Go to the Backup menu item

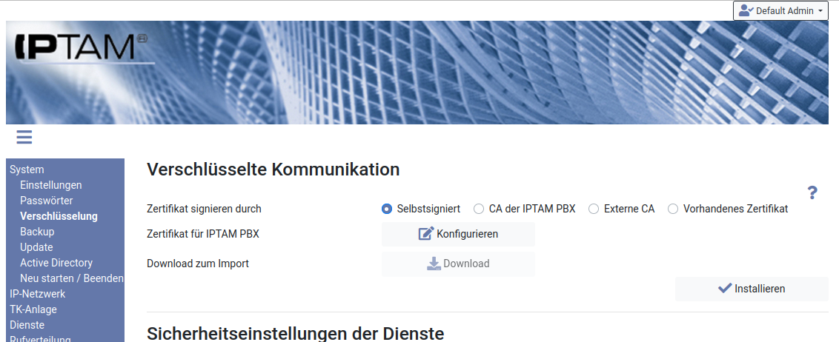pyautogui.click(x=37, y=232)
